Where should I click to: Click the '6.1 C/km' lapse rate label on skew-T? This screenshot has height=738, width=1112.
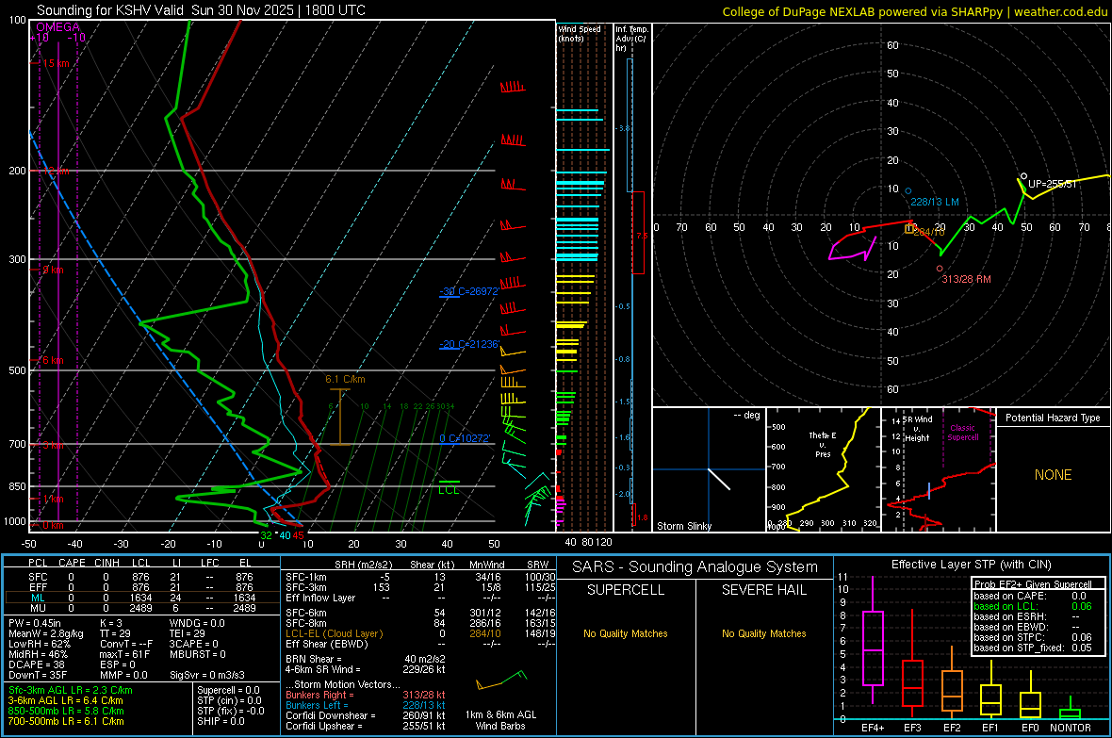click(x=345, y=380)
